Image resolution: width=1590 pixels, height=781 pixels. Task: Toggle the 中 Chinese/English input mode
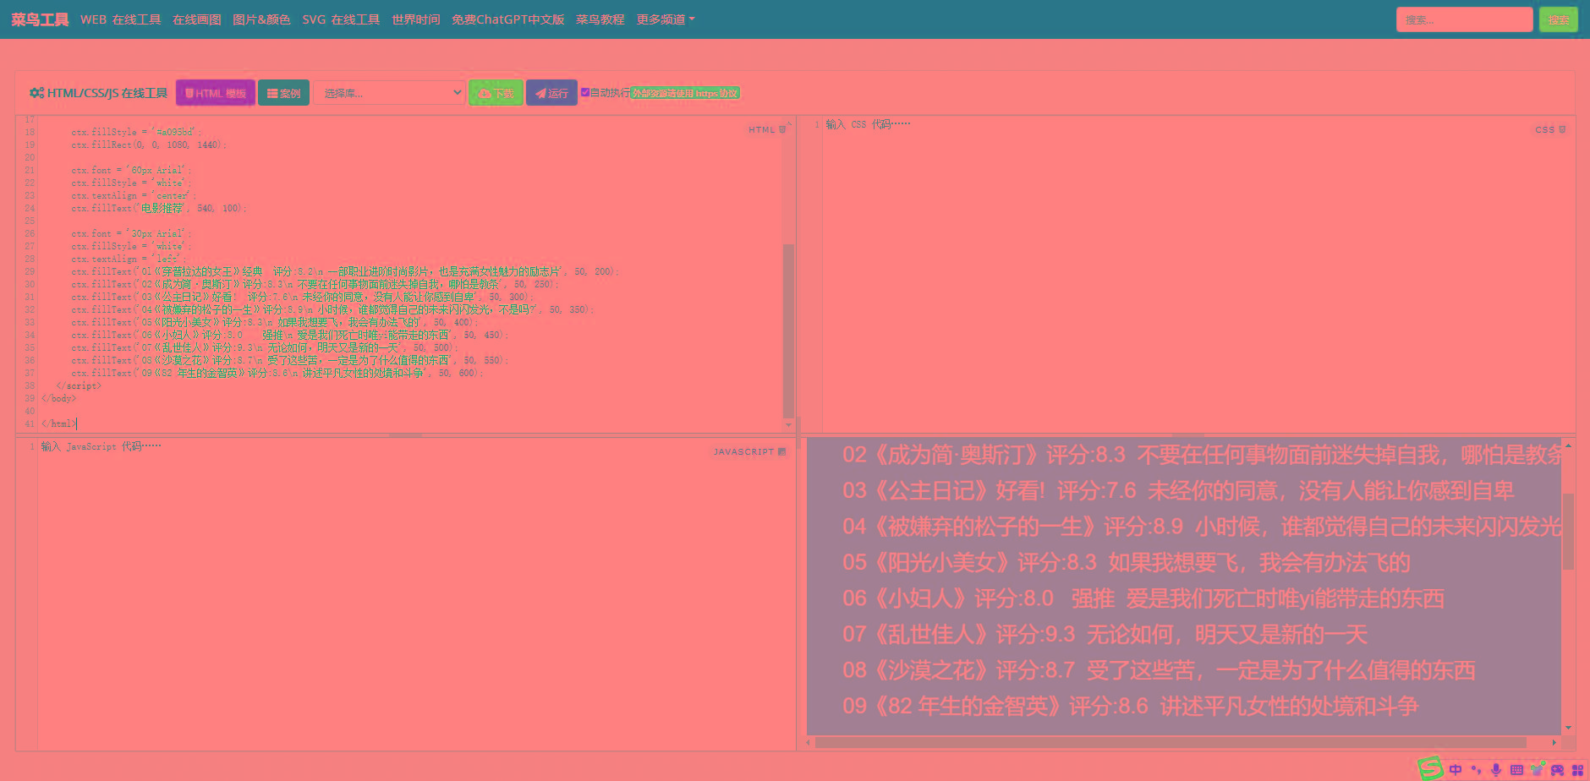1456,769
